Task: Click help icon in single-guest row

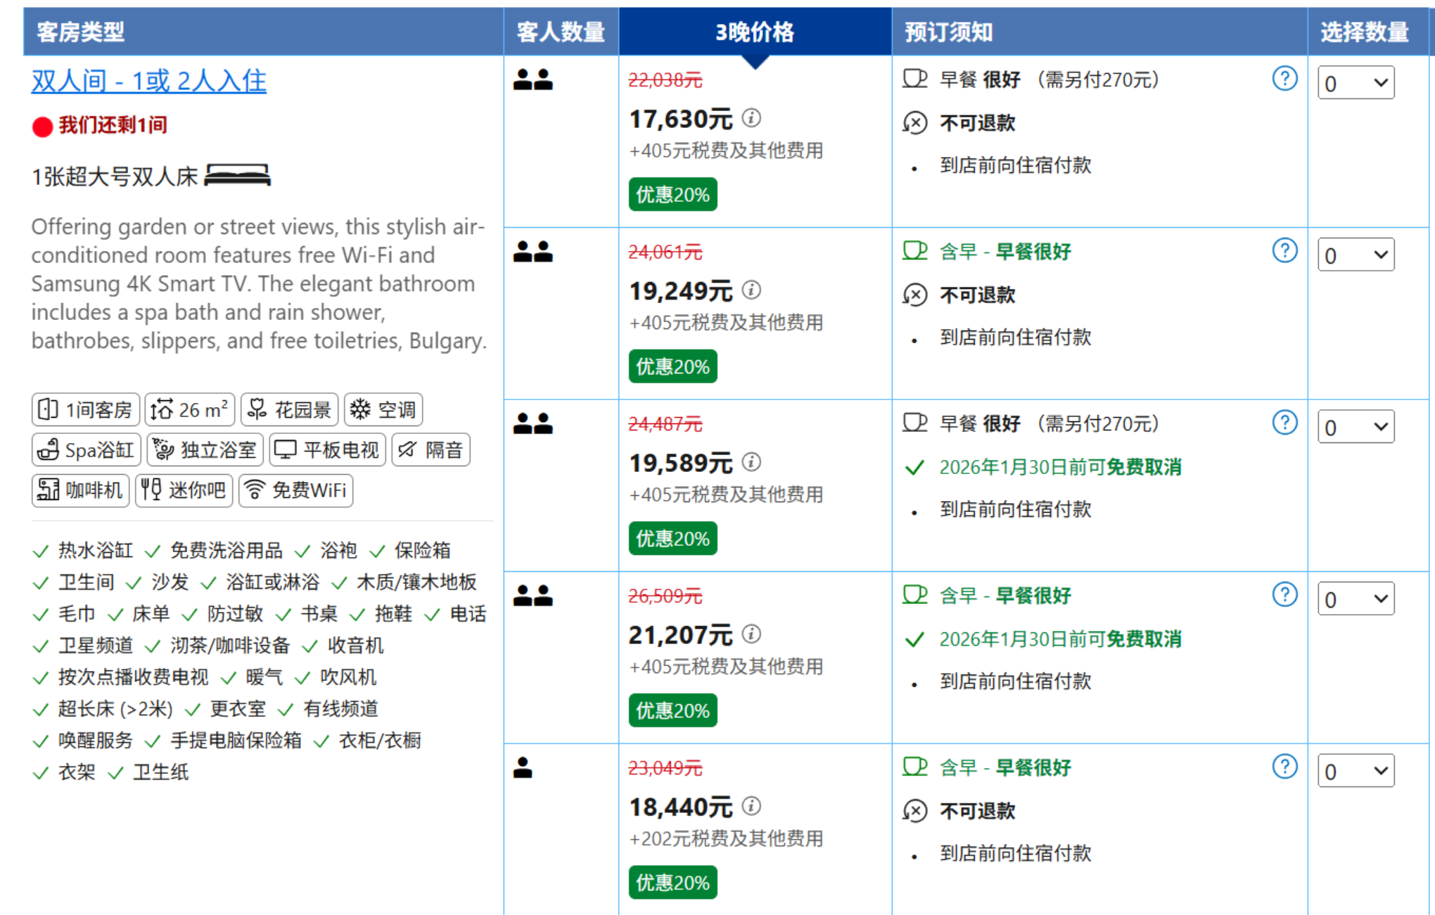Action: click(1284, 767)
